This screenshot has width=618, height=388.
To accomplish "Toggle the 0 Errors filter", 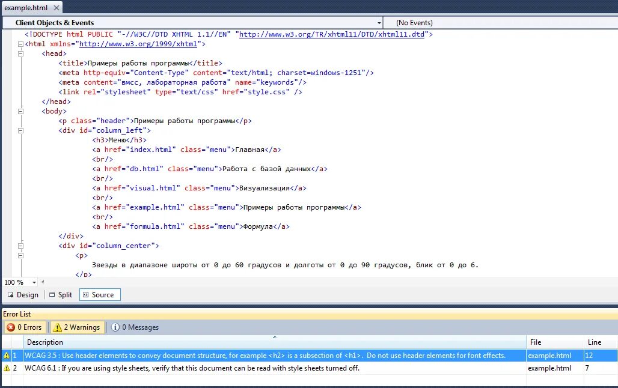I will pos(25,327).
